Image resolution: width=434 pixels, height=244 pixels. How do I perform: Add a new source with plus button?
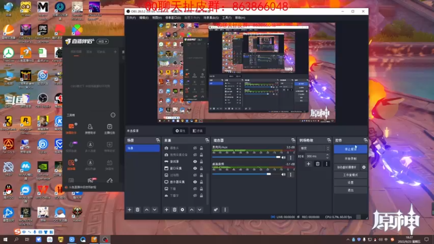click(167, 210)
